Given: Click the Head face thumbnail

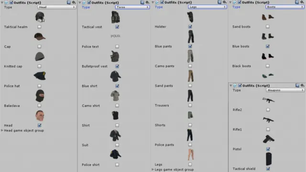Looking at the screenshot, I should pyautogui.click(x=40, y=116).
